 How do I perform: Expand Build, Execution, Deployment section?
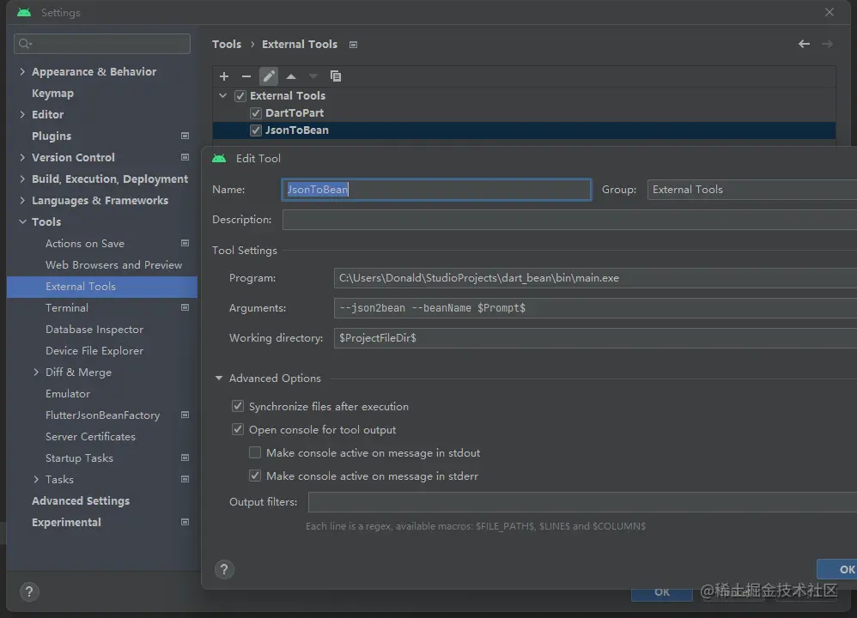(22, 179)
